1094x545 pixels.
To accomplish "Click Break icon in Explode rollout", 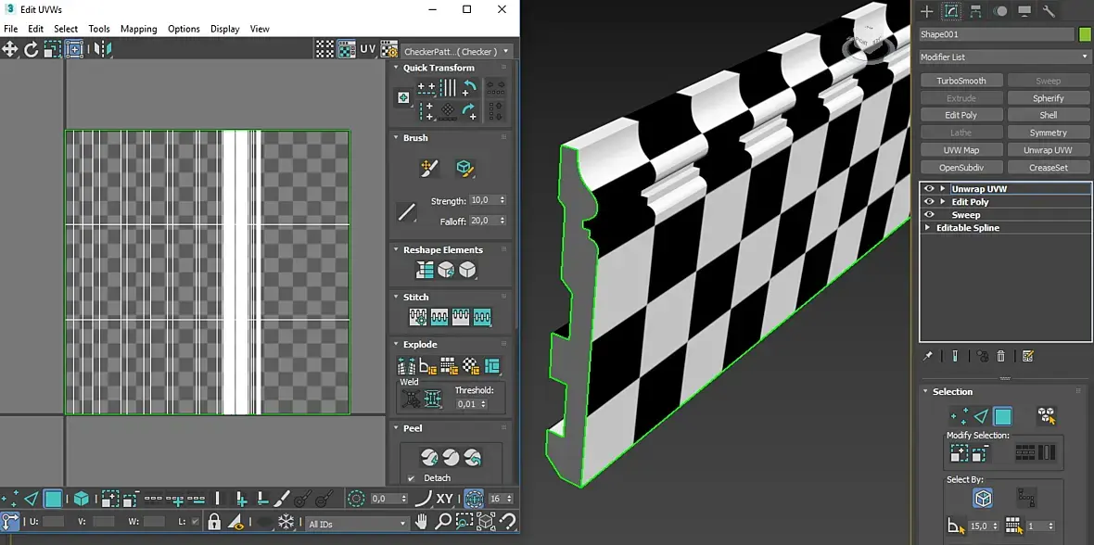I will (x=406, y=365).
